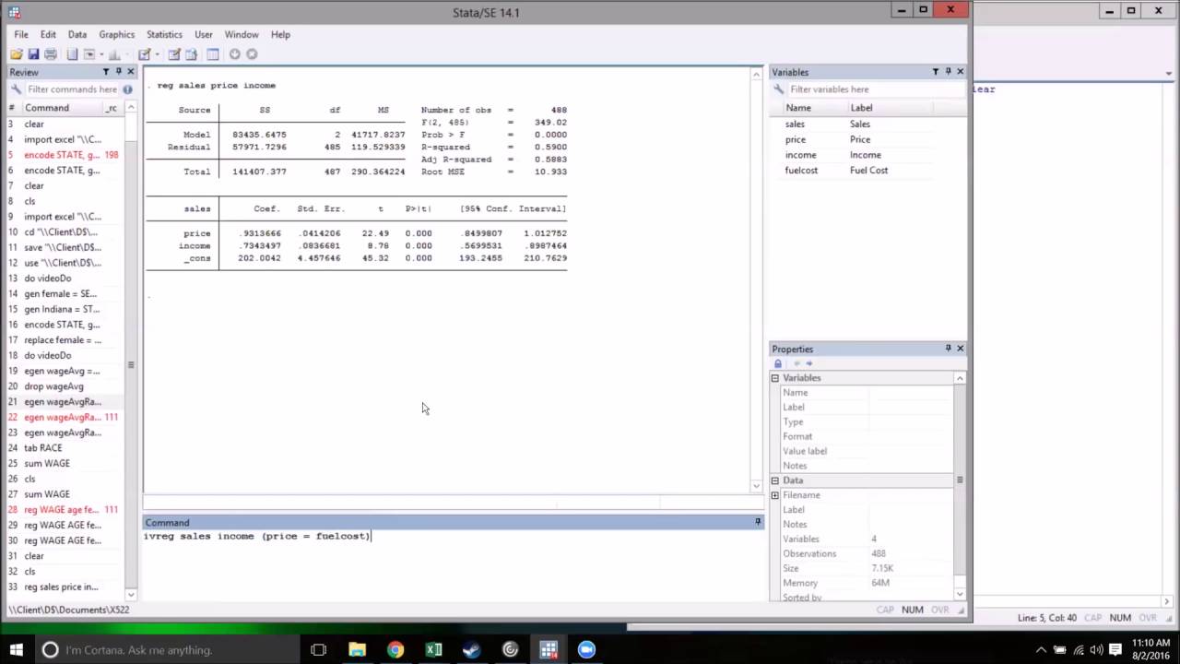This screenshot has height=664, width=1180.
Task: Click the Graph window toolbar icon
Action: coord(114,54)
